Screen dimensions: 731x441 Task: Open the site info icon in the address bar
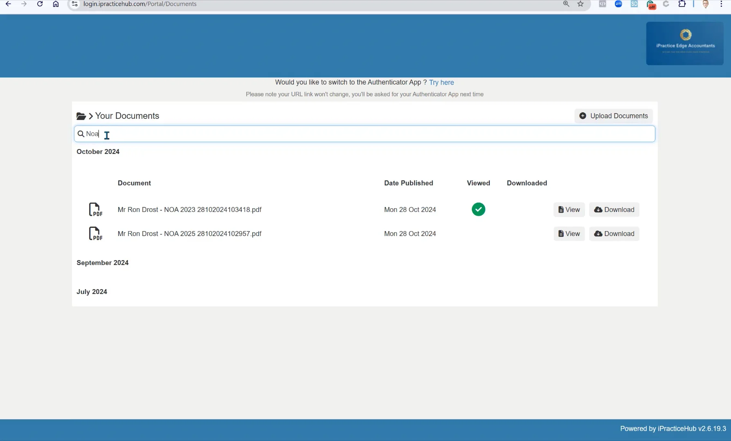pos(74,4)
